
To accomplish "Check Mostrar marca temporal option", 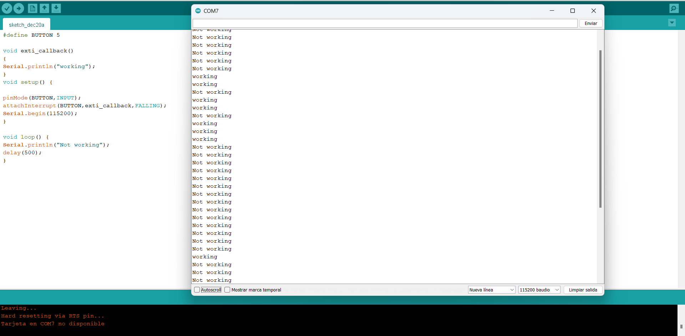I will 227,290.
